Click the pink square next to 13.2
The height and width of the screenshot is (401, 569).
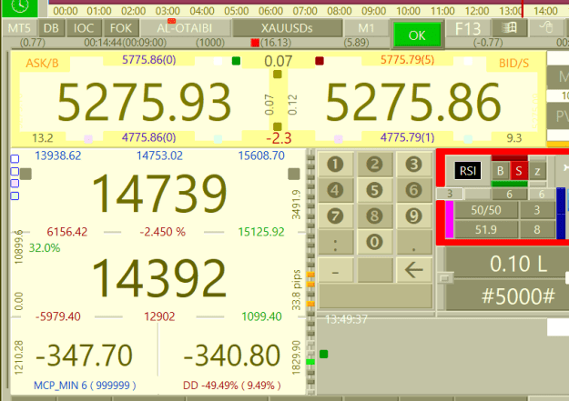pyautogui.click(x=88, y=139)
